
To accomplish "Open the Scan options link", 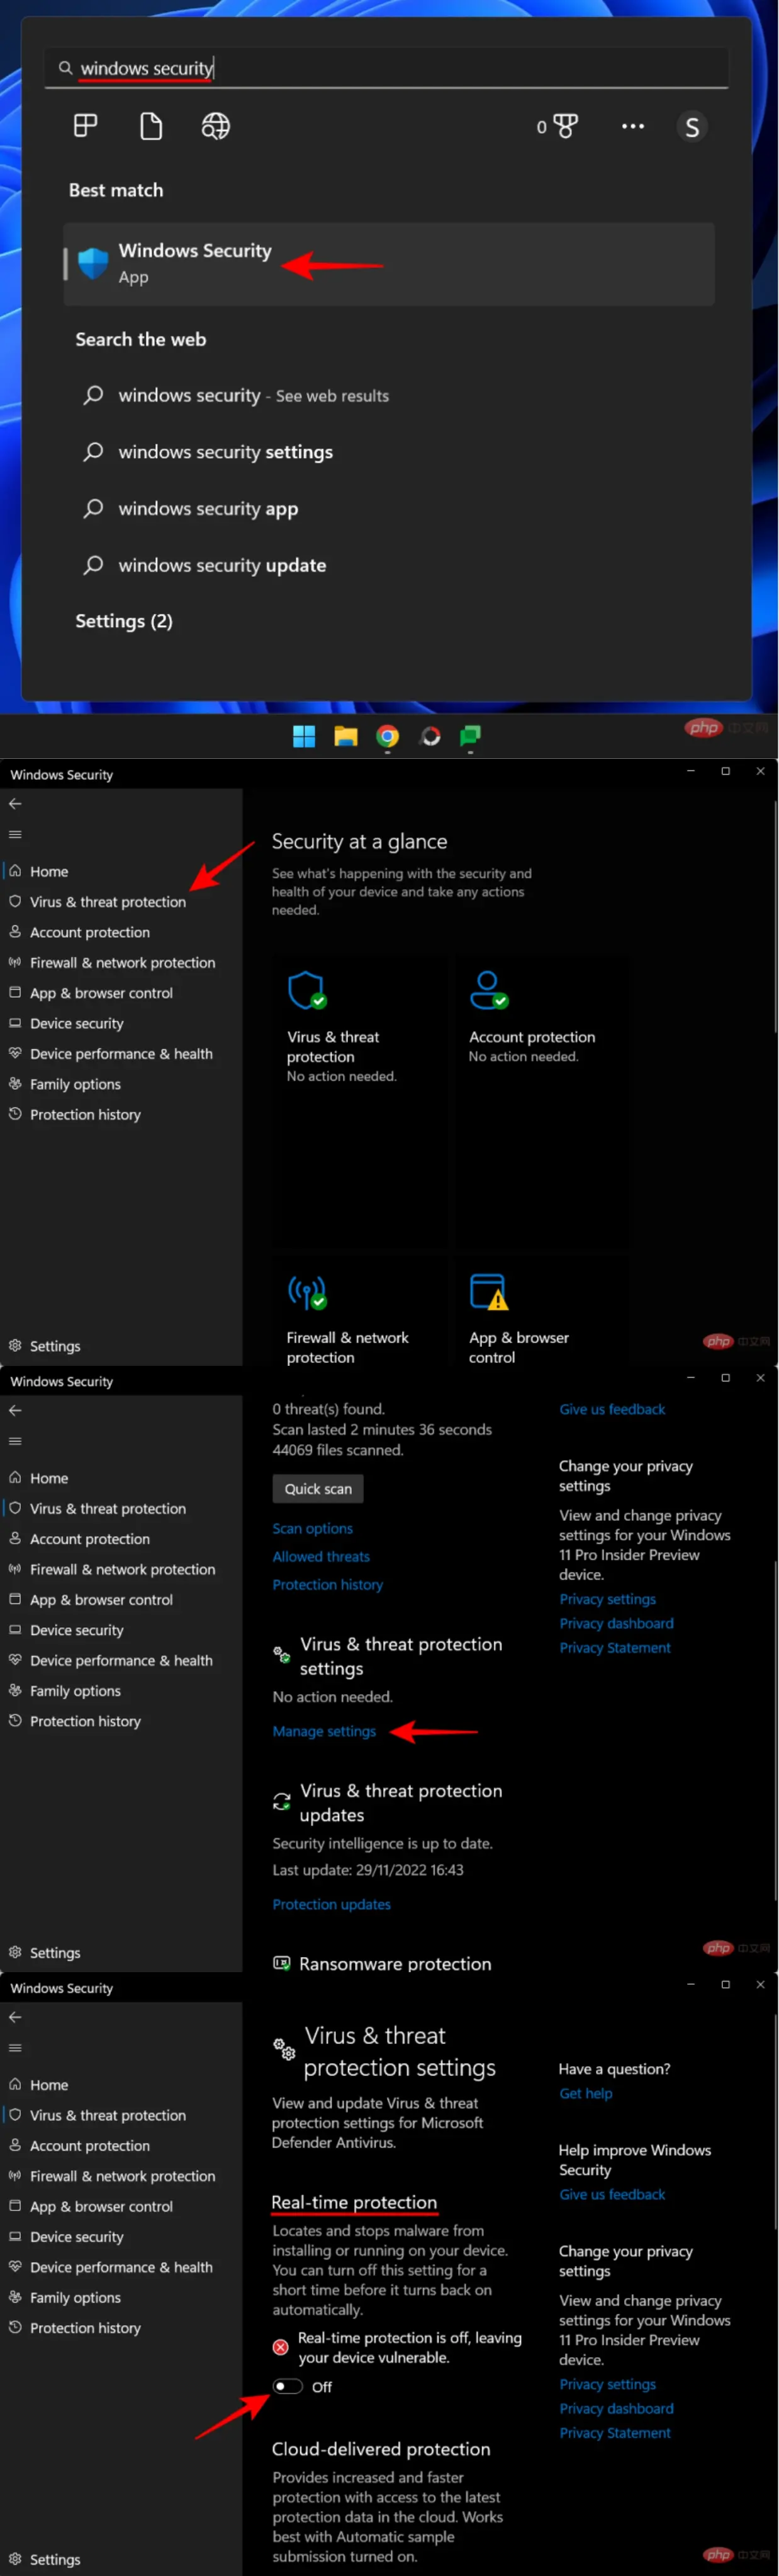I will (313, 1528).
